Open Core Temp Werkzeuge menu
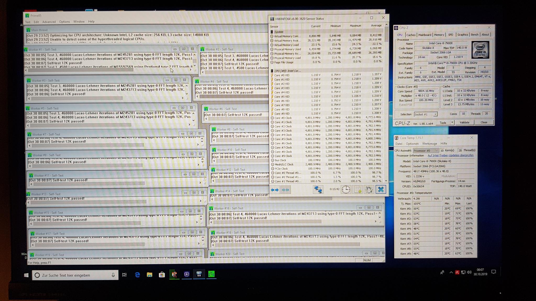Viewport: 536px width, 301px height. tap(429, 143)
